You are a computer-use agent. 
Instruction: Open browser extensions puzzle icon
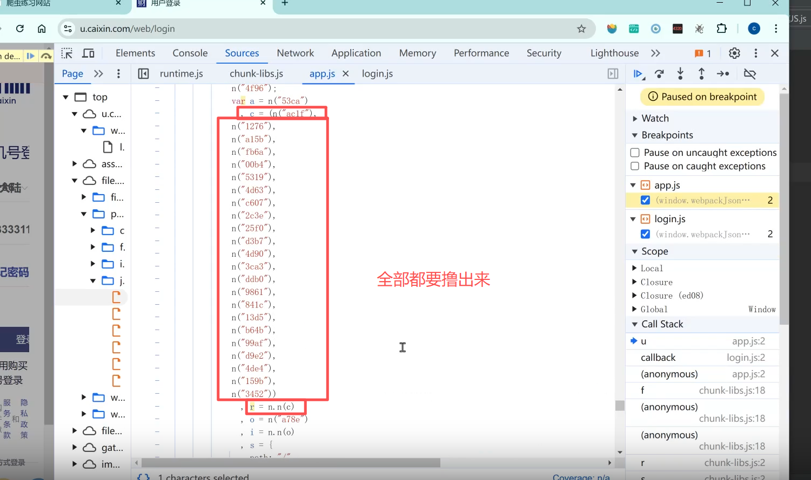[x=721, y=29]
